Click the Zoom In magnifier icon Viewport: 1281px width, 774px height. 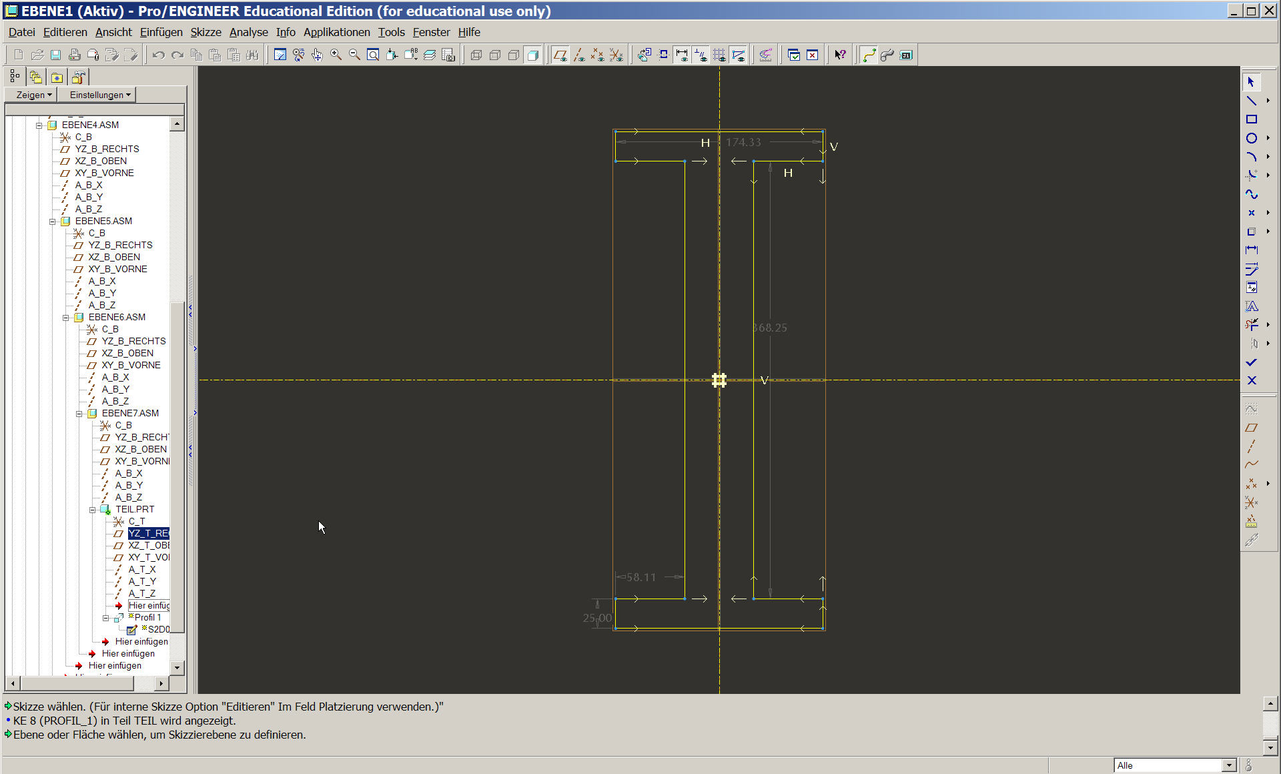point(336,55)
